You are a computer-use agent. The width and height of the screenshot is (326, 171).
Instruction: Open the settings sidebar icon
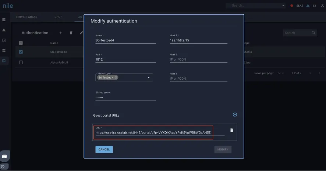pyautogui.click(x=4, y=61)
